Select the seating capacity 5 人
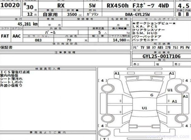The width and height of the screenshot is (191, 140). [103, 32]
